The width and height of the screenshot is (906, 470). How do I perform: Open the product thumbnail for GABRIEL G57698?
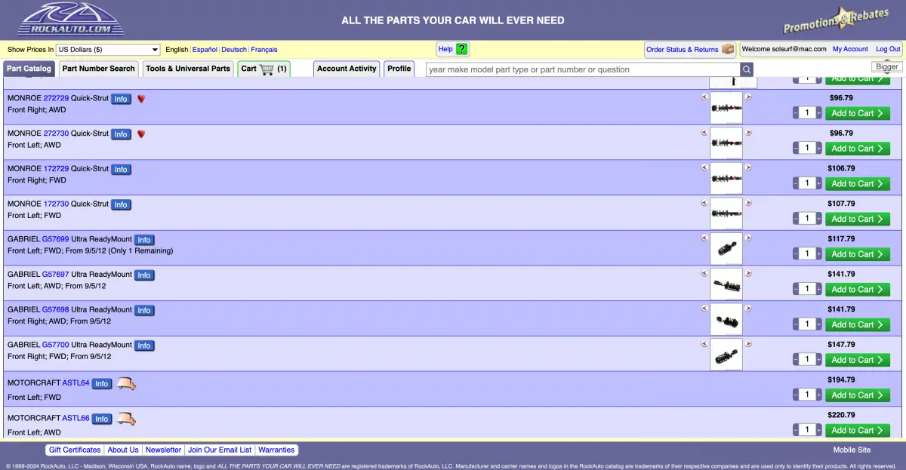pos(726,319)
